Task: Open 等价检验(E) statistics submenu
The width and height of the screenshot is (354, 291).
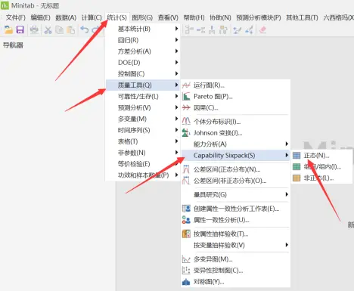Action: pos(142,164)
